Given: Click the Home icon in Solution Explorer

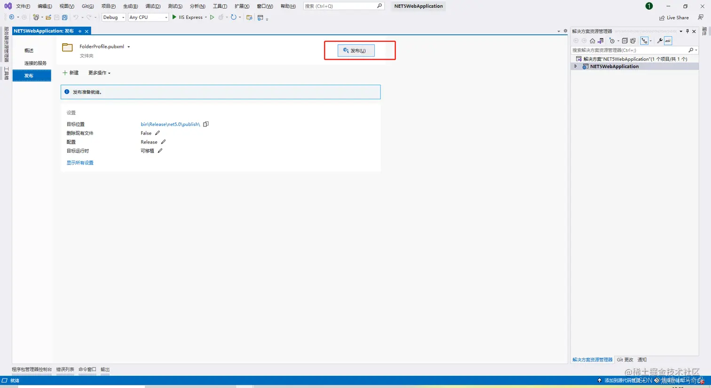Looking at the screenshot, I should (x=592, y=41).
